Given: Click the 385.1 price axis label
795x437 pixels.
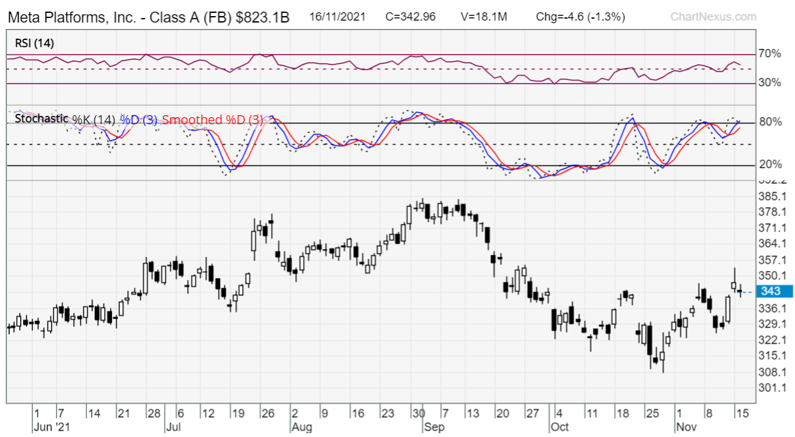Looking at the screenshot, I should point(773,196).
